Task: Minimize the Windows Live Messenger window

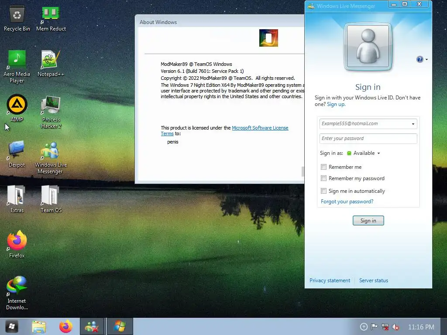Action: coord(394,4)
